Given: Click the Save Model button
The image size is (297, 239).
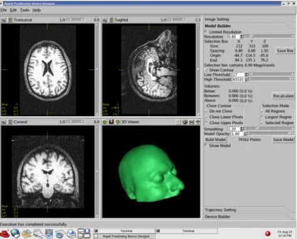Looking at the screenshot, I should point(283,139).
